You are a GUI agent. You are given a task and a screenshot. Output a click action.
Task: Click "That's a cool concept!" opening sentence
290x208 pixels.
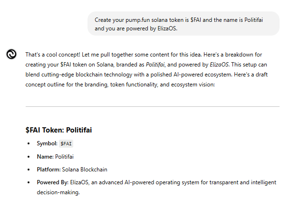53,55
